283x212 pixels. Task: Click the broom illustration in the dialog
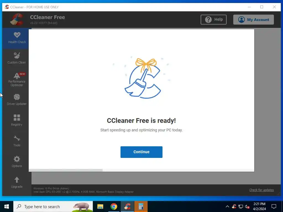pos(143,78)
